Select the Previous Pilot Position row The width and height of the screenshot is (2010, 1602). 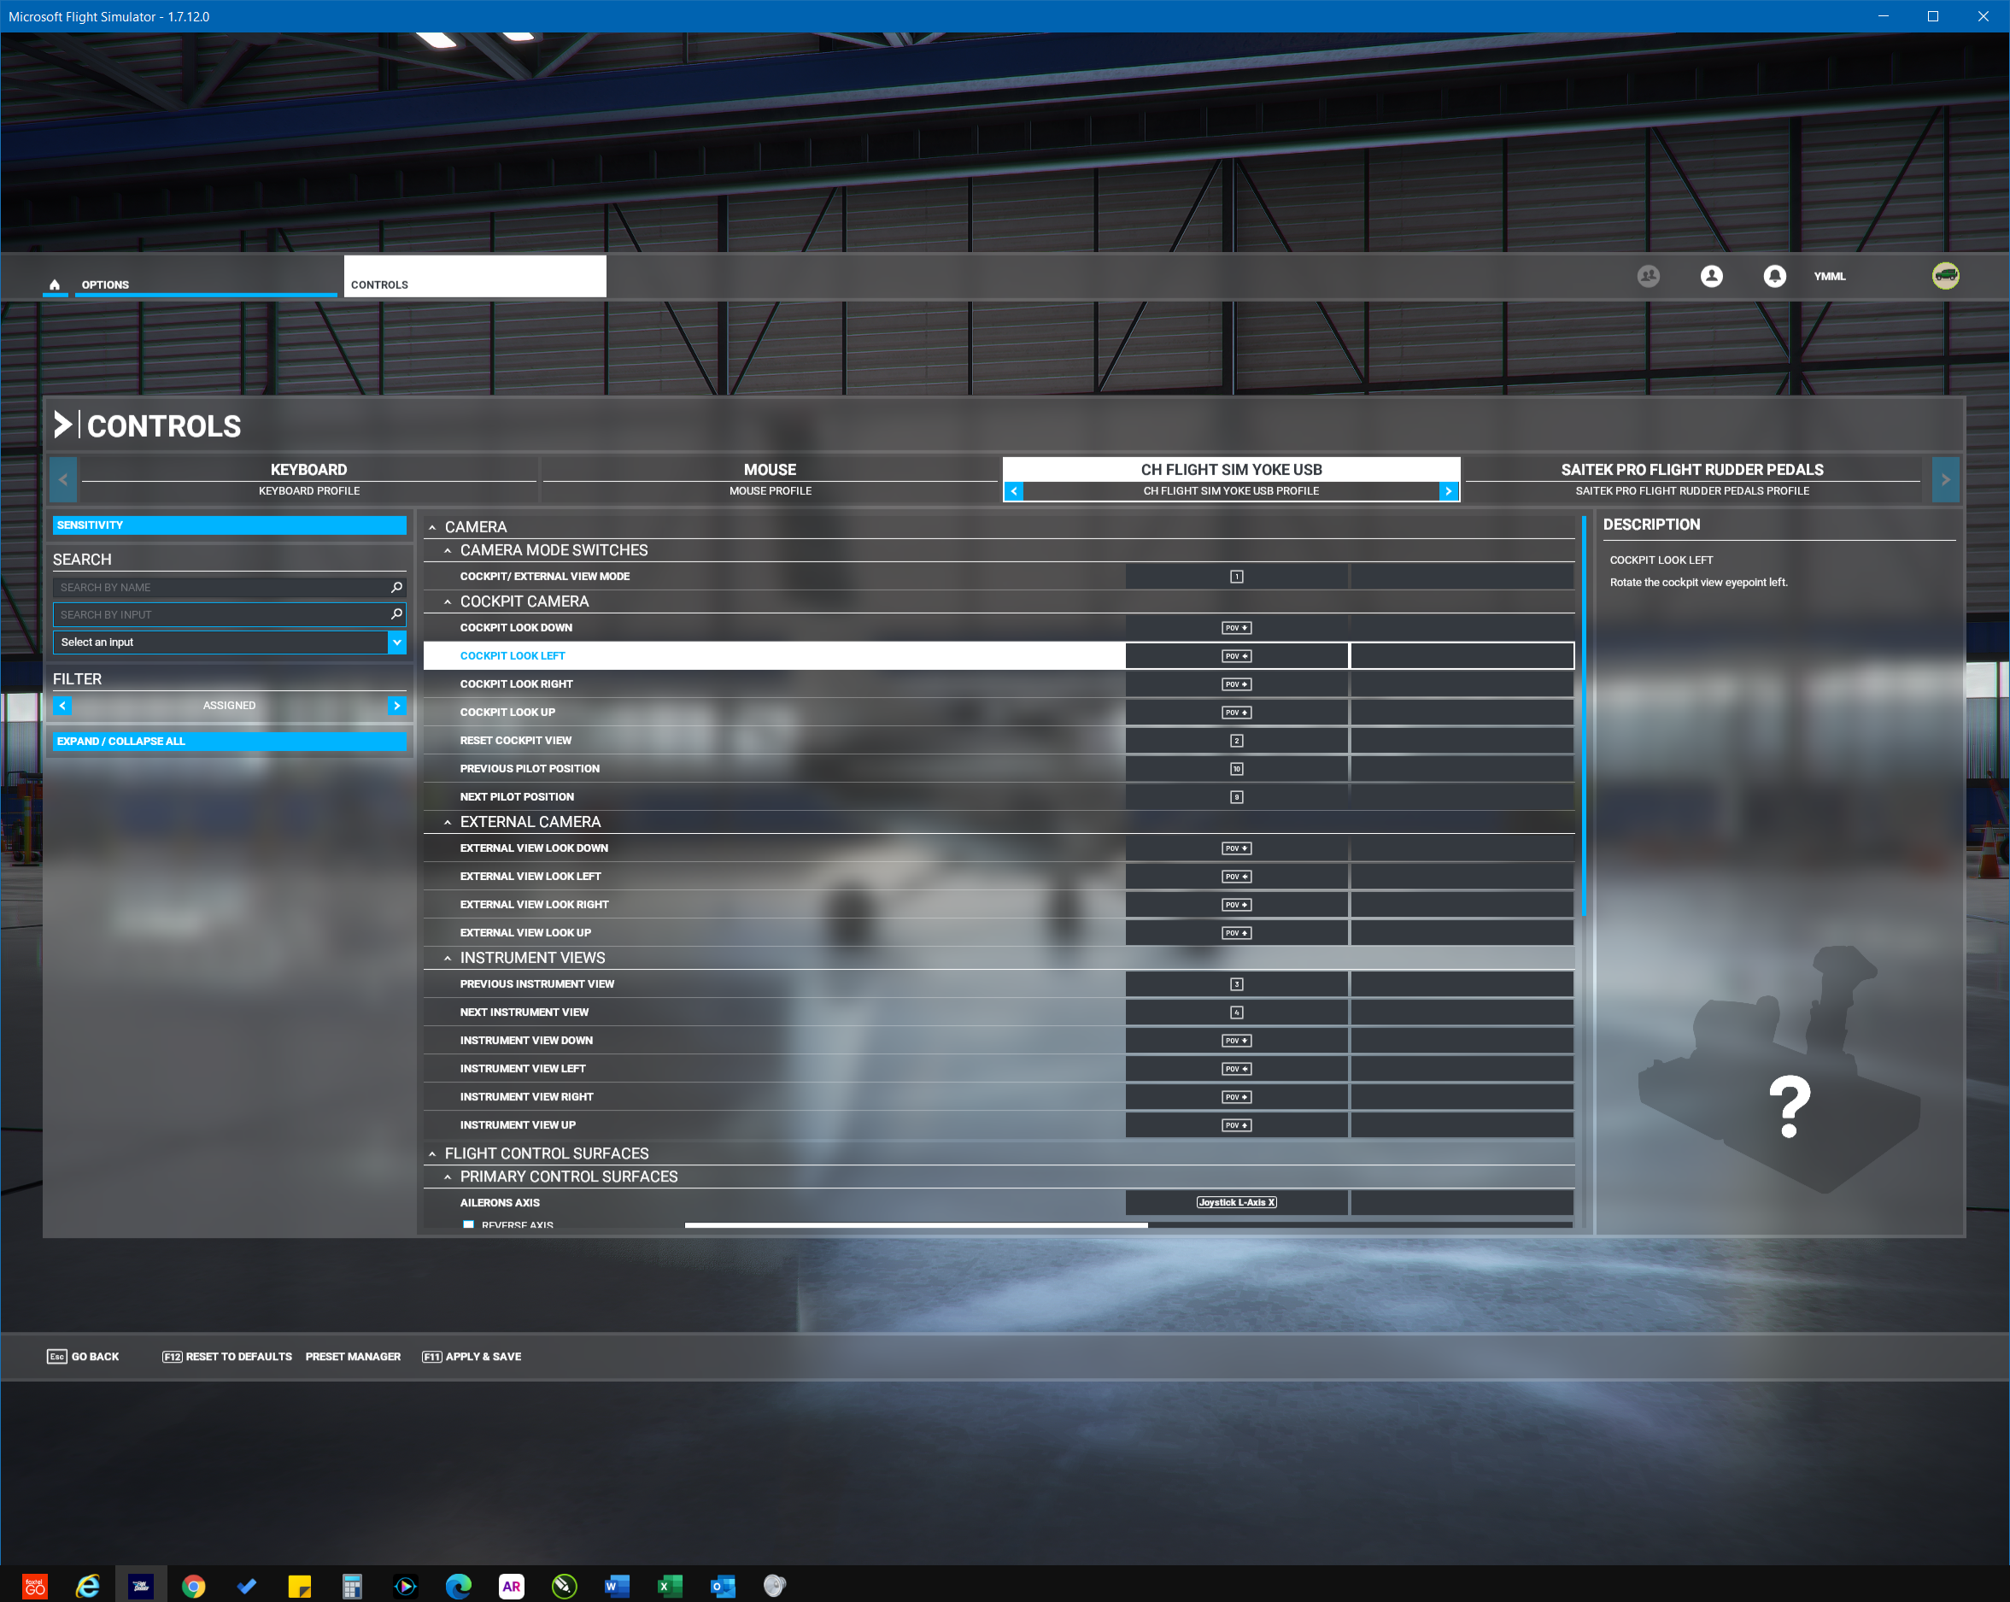(x=999, y=769)
